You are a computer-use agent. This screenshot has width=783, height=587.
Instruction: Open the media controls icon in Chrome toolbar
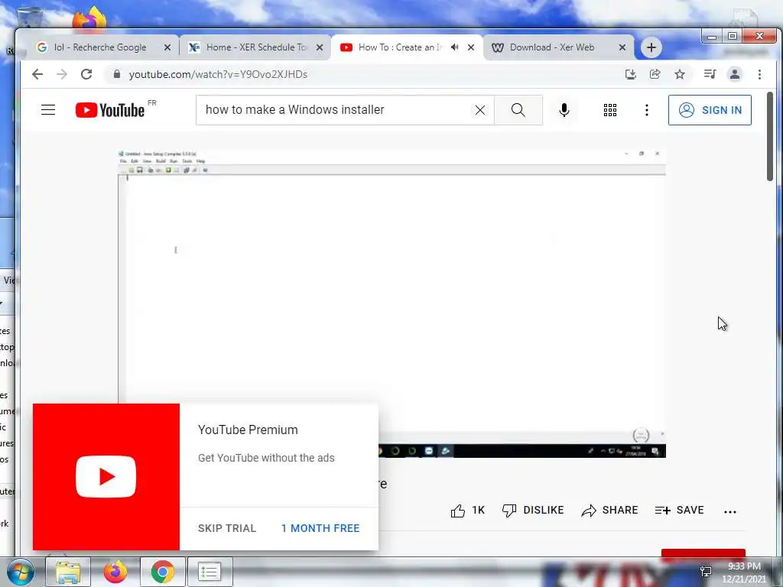pyautogui.click(x=710, y=74)
